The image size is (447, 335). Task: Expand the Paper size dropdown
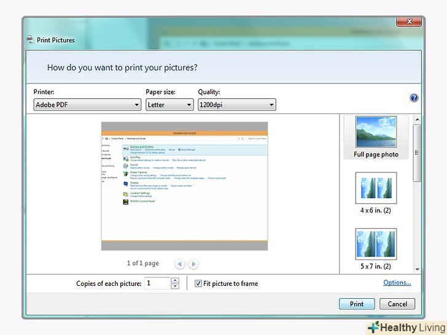pyautogui.click(x=169, y=105)
